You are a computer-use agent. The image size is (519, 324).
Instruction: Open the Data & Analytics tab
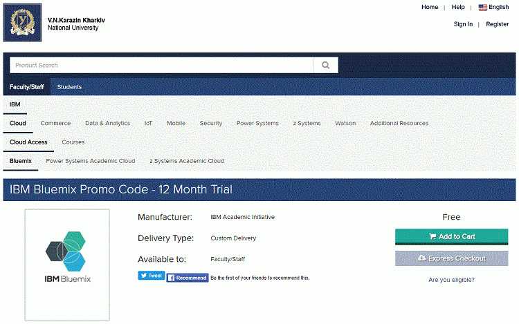(107, 123)
